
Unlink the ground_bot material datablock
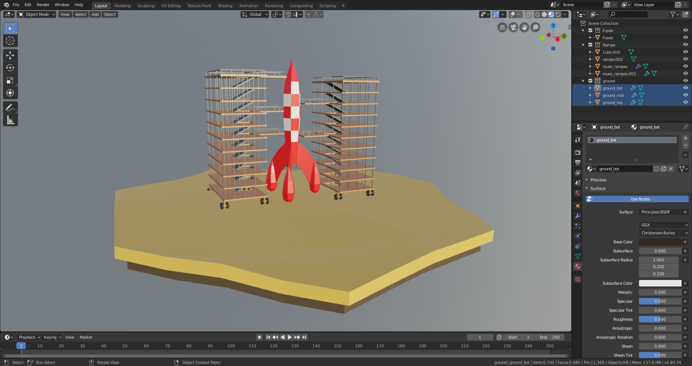tap(671, 169)
